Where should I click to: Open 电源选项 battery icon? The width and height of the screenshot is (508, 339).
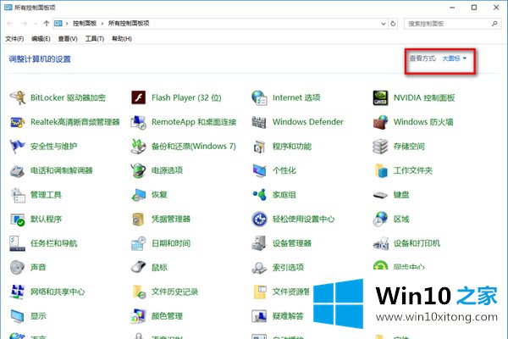tap(138, 170)
